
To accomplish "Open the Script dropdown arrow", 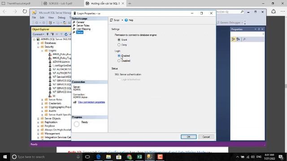I will click(x=122, y=20).
